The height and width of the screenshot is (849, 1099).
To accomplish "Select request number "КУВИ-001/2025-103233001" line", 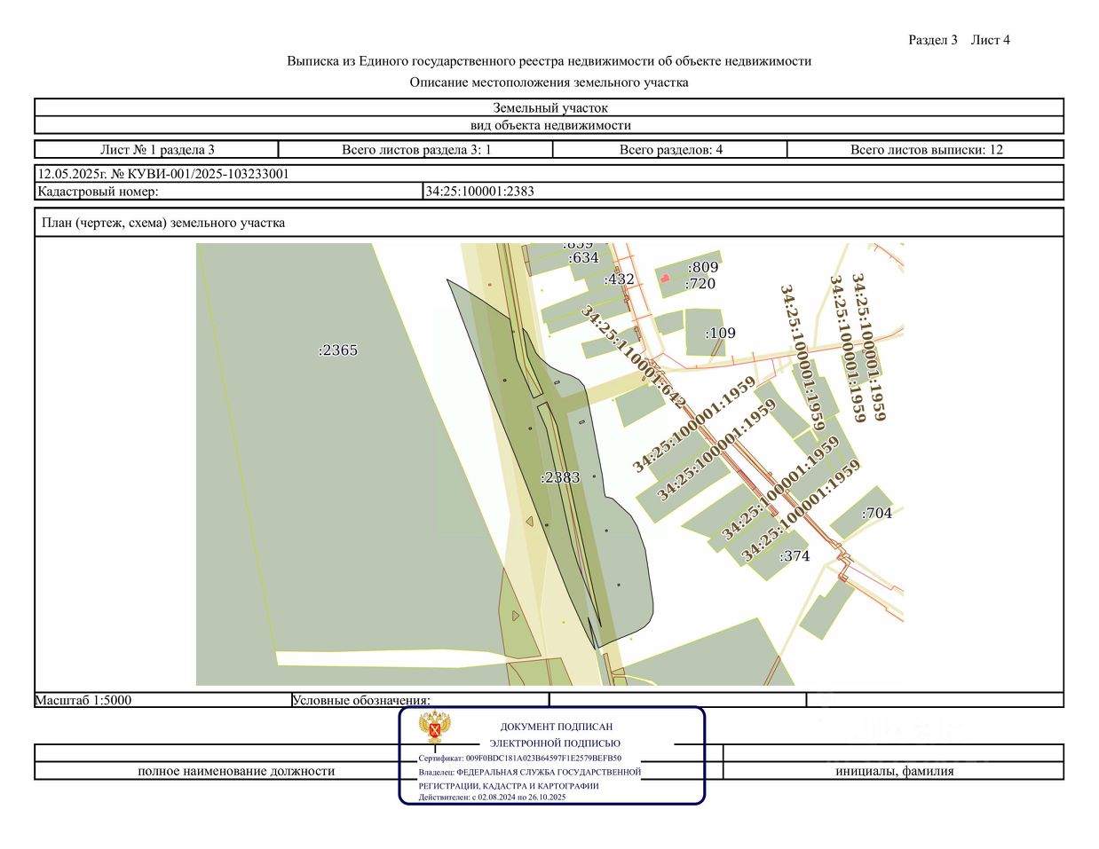I will 163,174.
